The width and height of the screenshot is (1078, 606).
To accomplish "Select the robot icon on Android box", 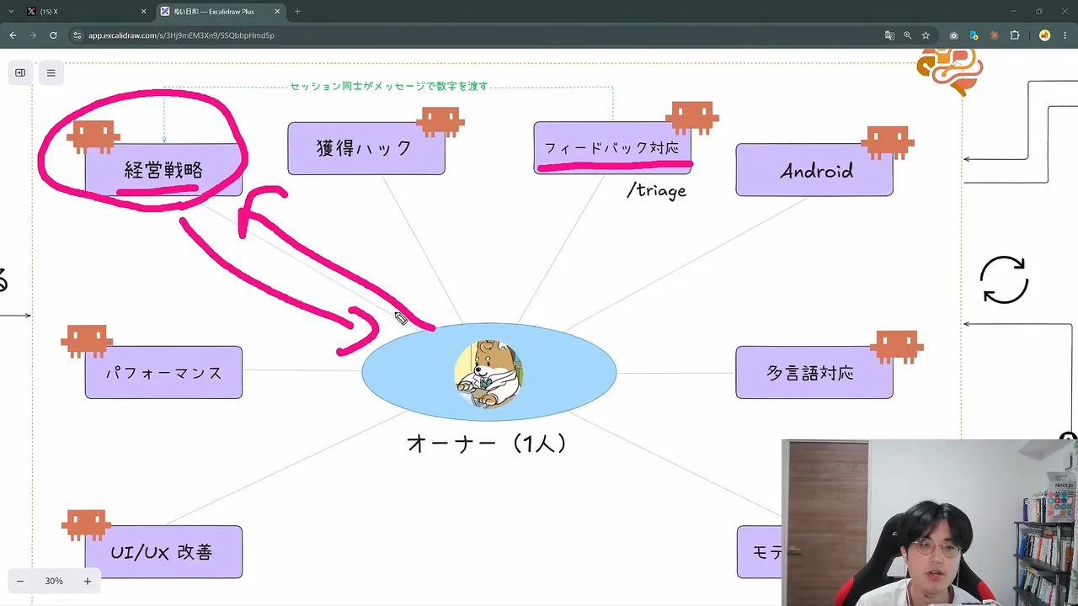I will click(888, 142).
